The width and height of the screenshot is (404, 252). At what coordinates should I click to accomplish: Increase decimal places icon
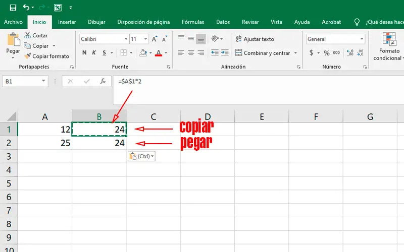[350, 53]
